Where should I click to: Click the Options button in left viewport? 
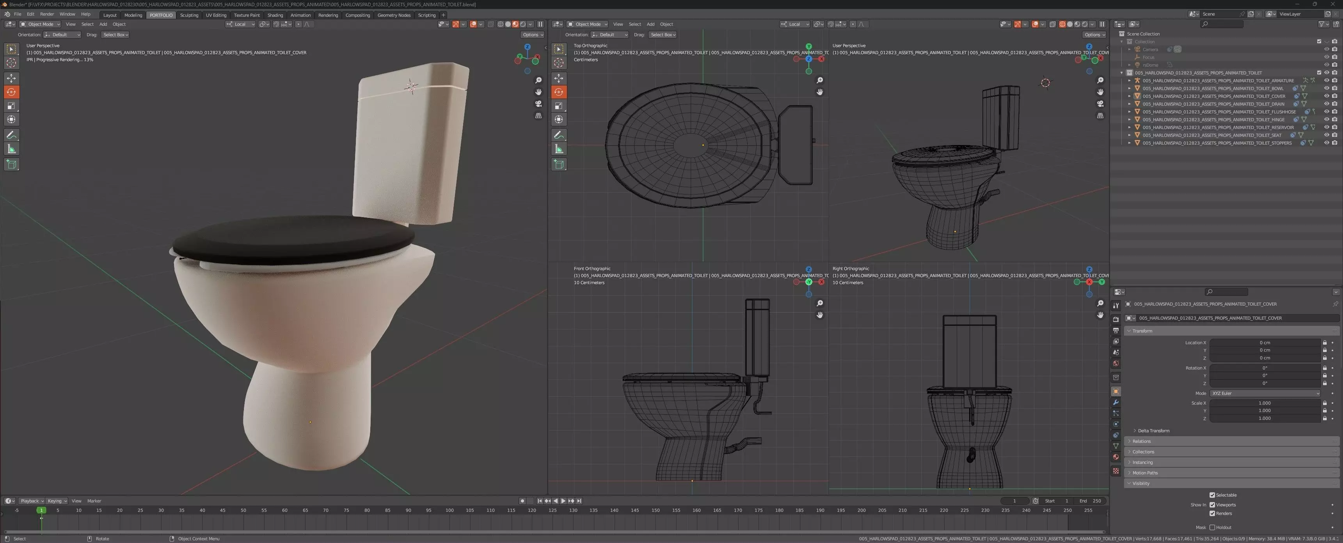pos(532,35)
